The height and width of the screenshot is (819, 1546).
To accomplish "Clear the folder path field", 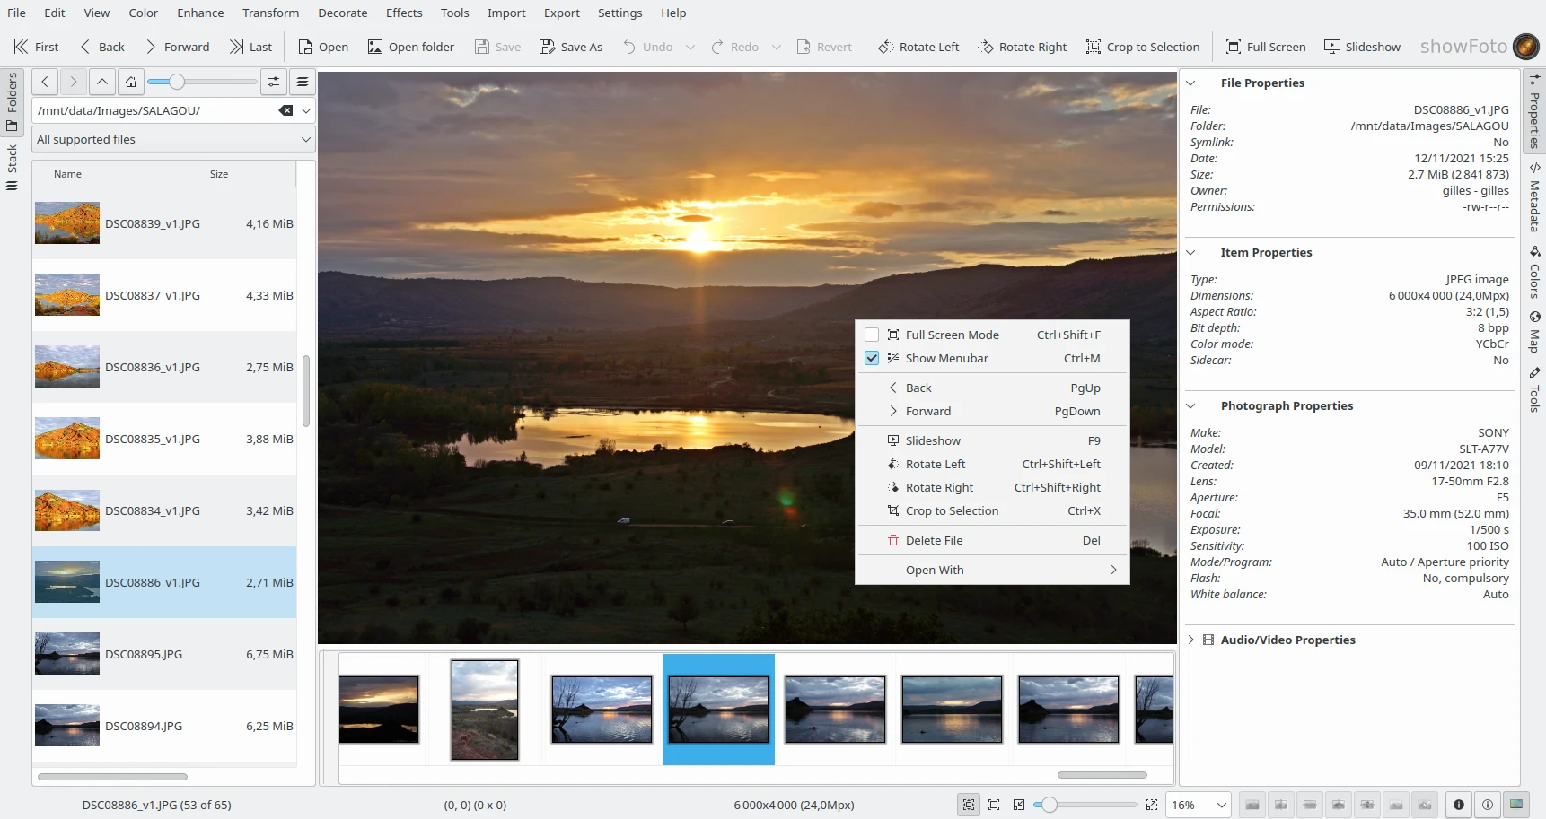I will tap(285, 110).
